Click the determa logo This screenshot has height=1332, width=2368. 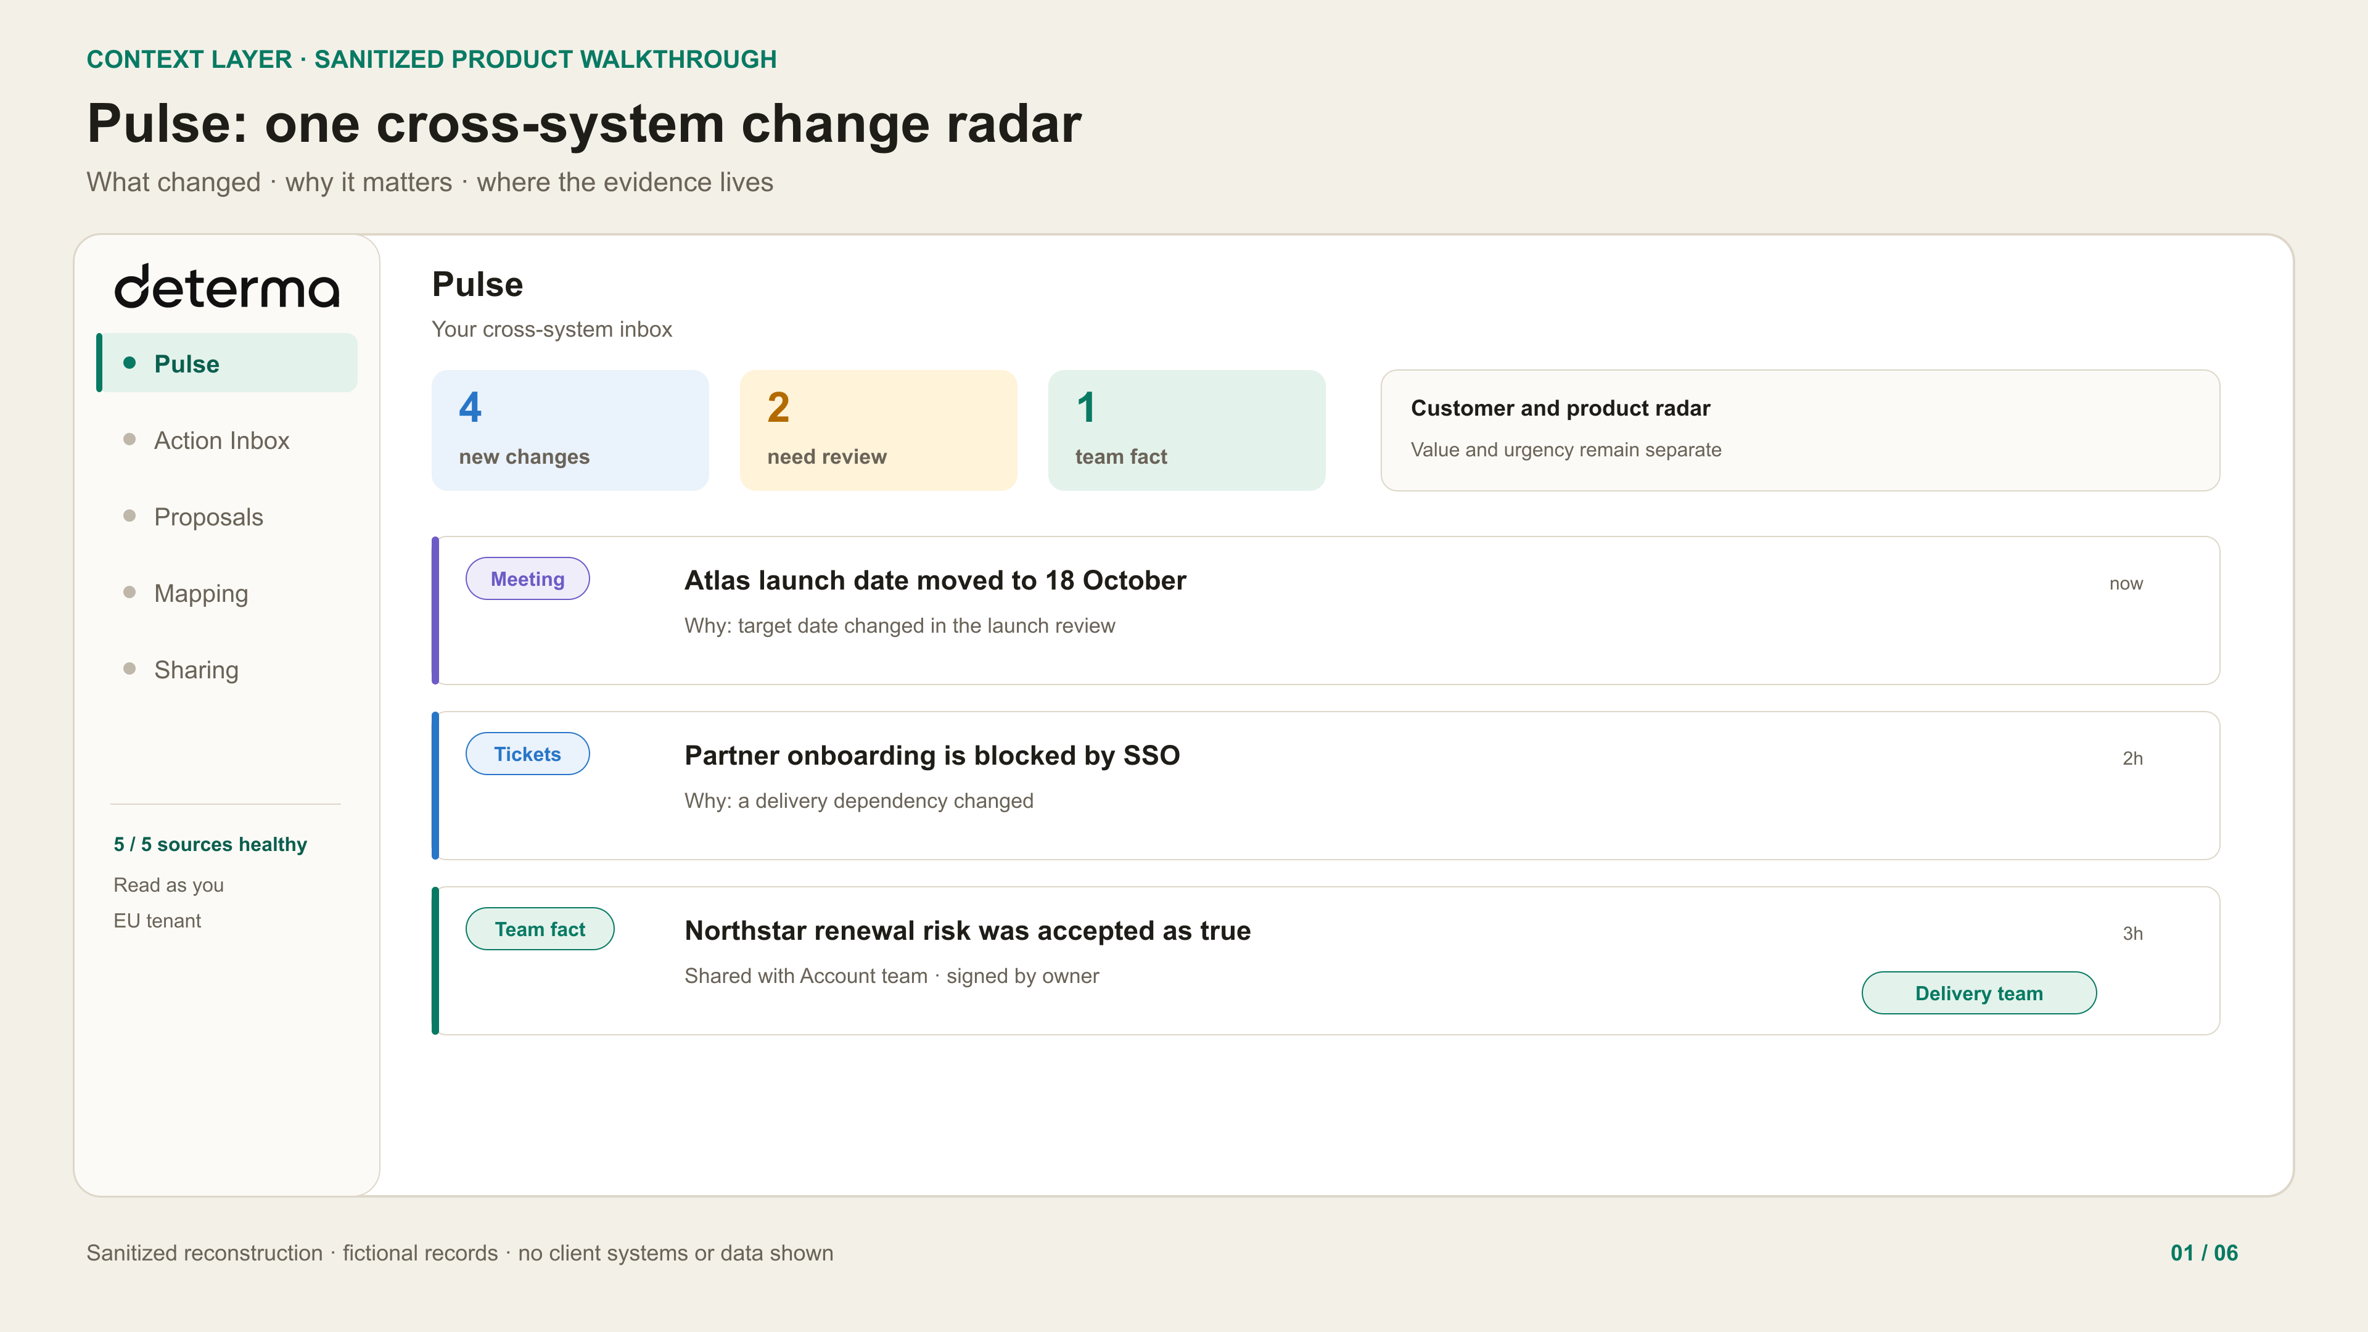click(x=227, y=287)
